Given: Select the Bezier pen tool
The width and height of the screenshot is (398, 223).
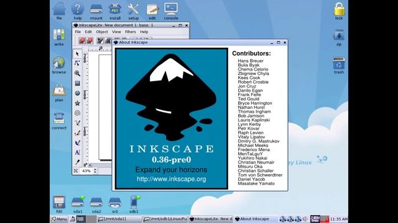Looking at the screenshot, I should [x=77, y=133].
